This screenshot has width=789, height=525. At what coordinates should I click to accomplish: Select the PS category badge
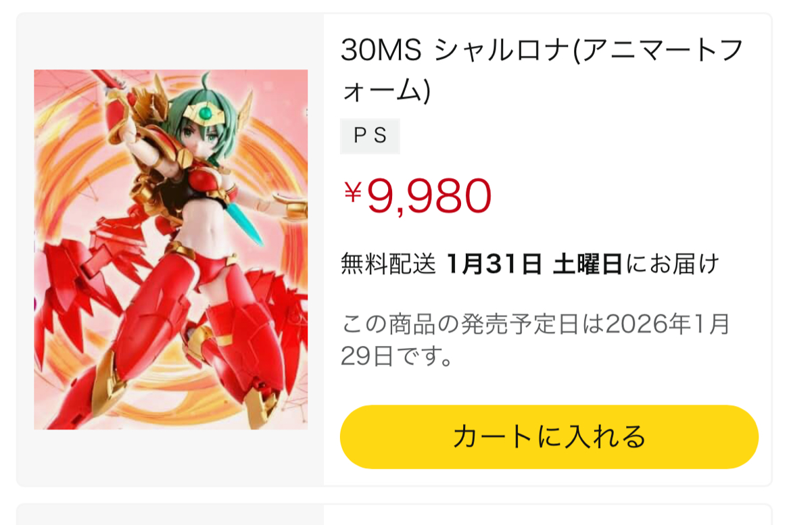(x=370, y=136)
